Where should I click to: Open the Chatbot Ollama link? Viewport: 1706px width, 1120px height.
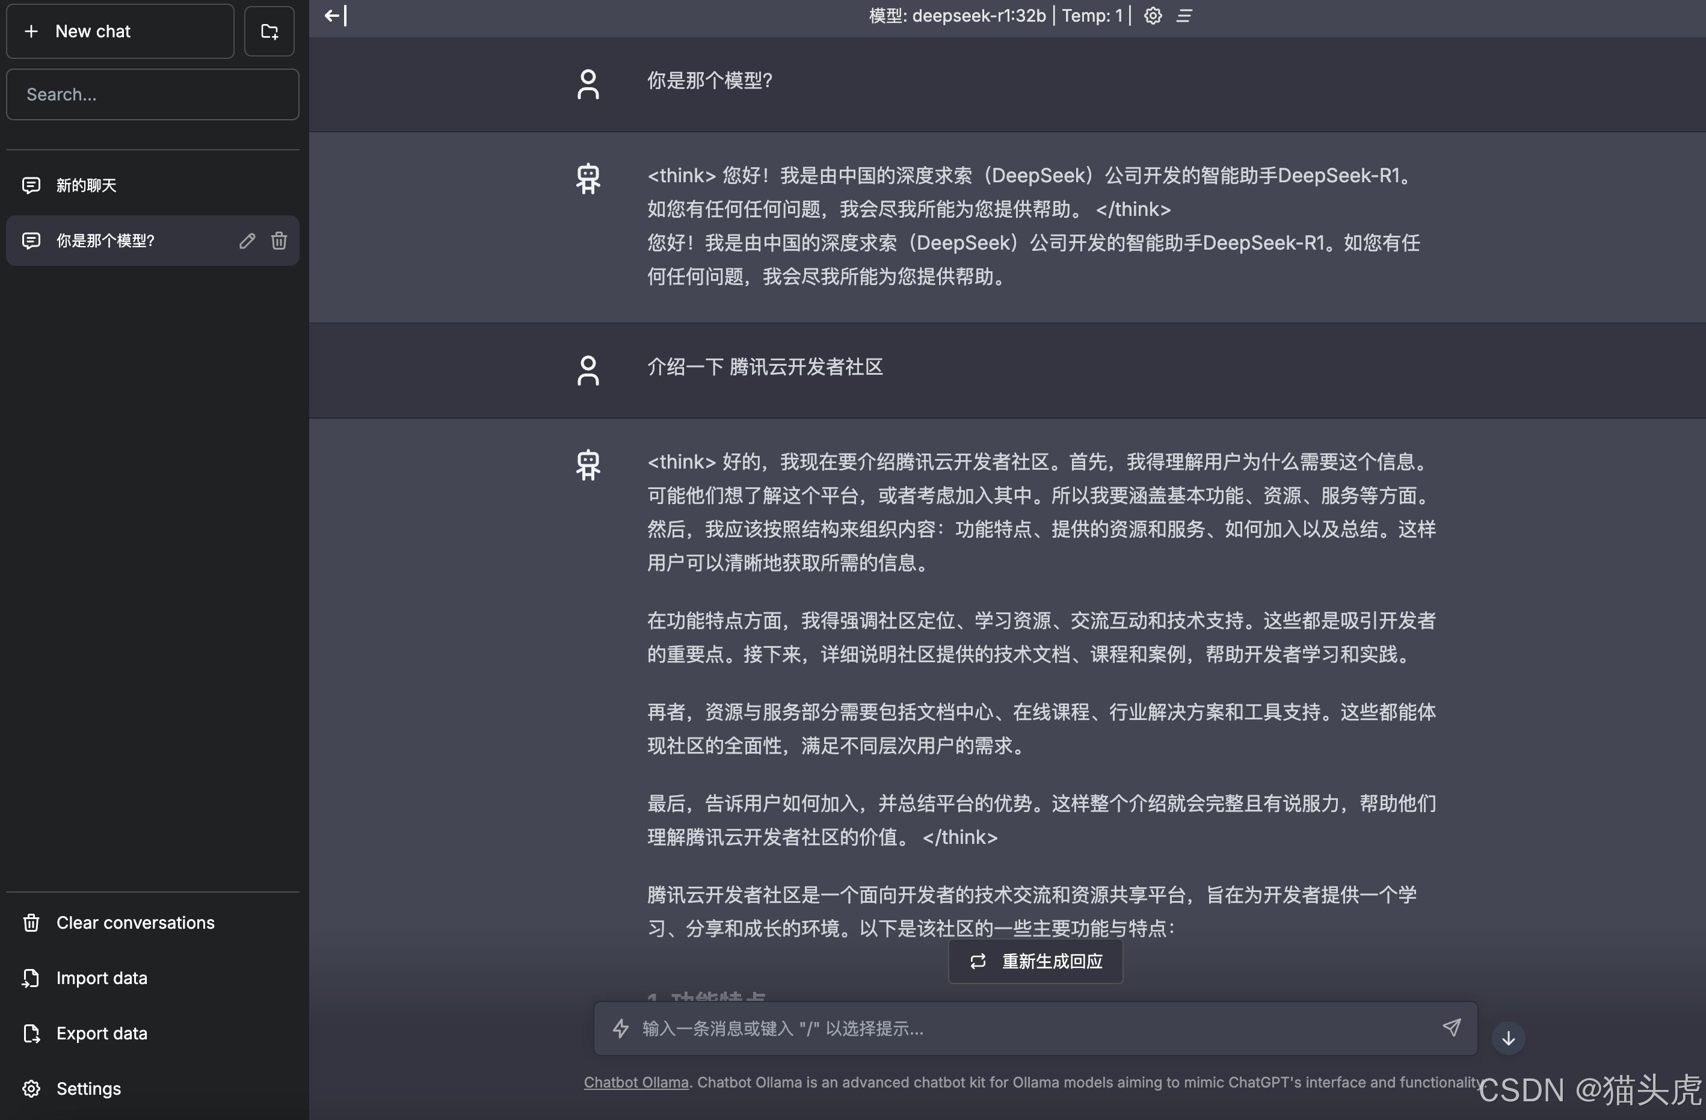point(636,1082)
